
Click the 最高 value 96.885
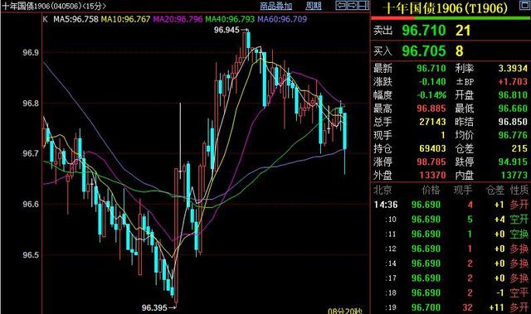point(431,109)
